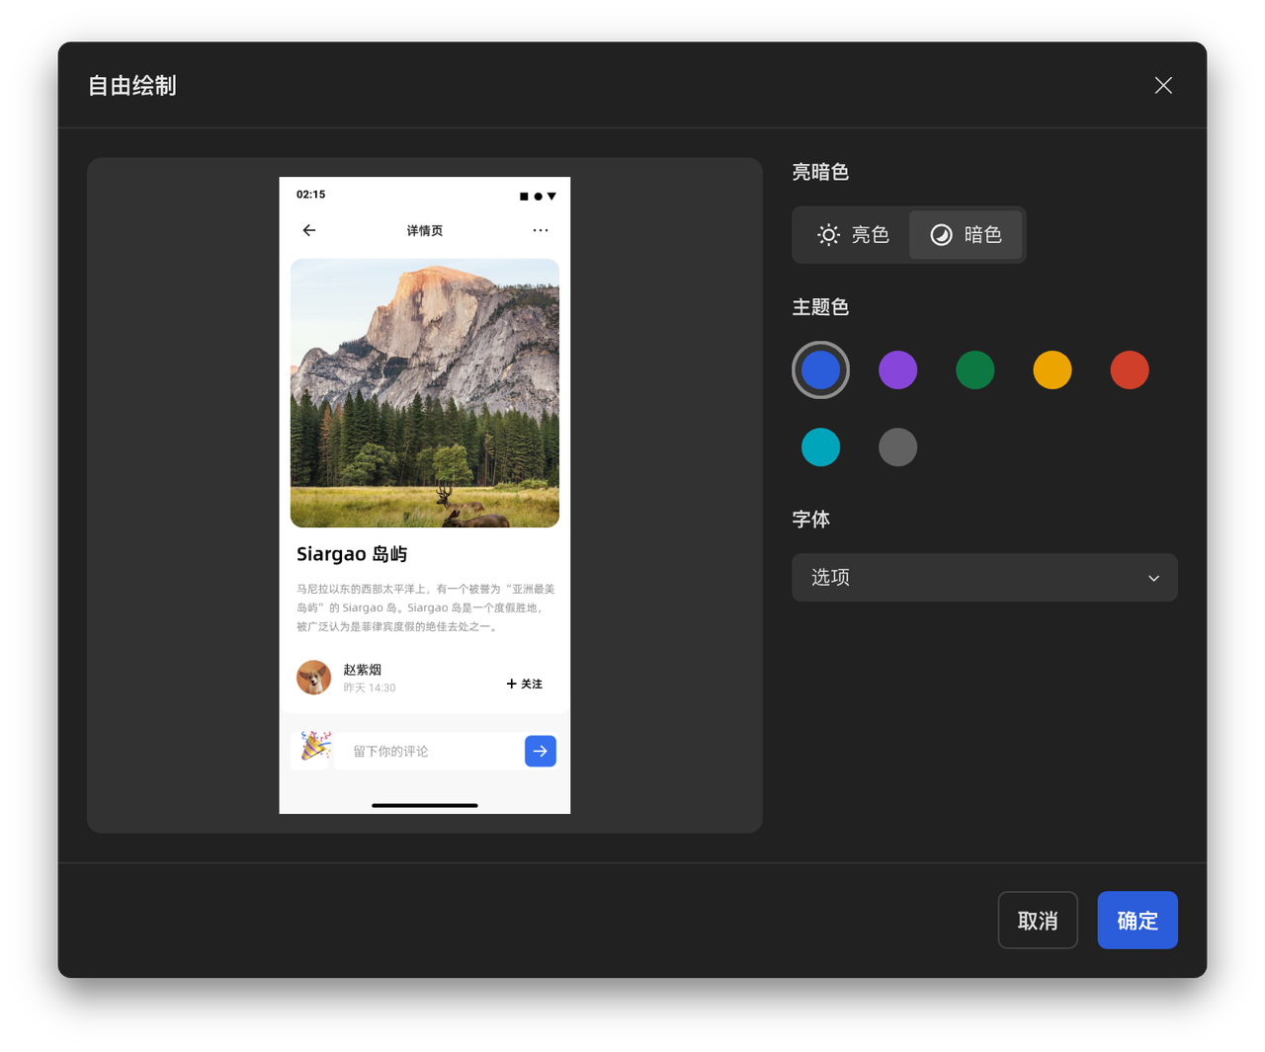Click the 亮暗色 section label
Viewport: 1265px width, 1052px height.
(820, 172)
